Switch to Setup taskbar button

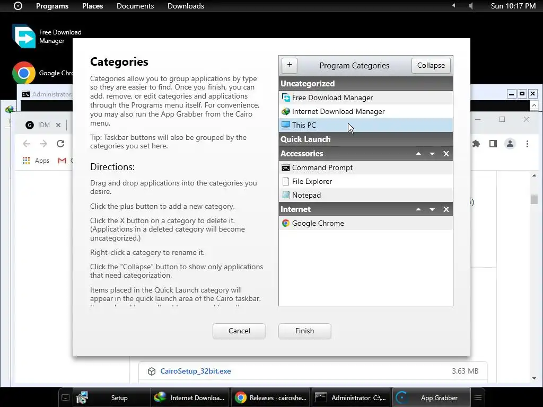tap(111, 397)
